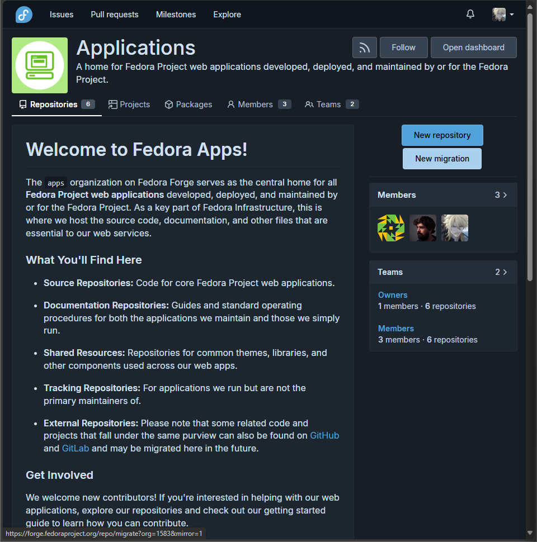Click the package box icon on the Packages tab
Screen dimensions: 537x542
168,104
